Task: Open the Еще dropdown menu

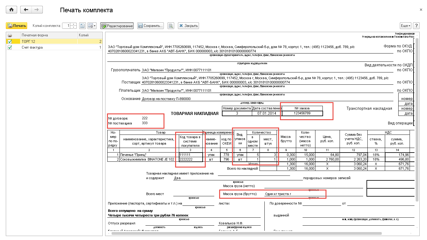Action: click(x=406, y=26)
